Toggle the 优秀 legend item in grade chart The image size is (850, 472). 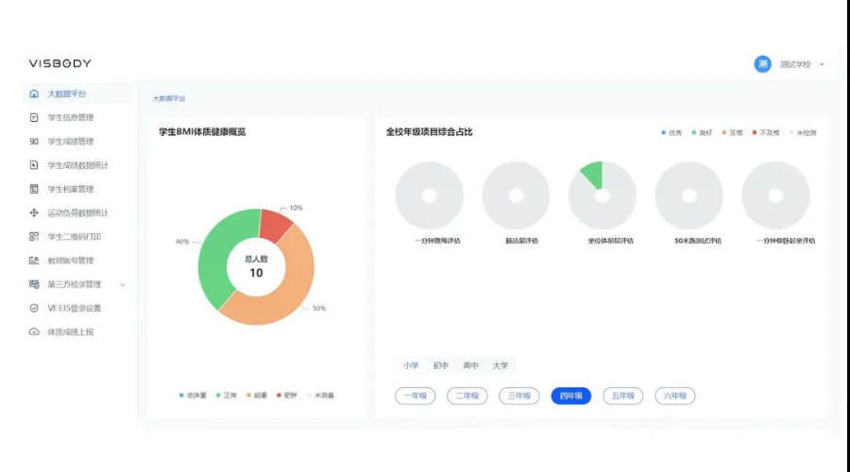click(x=671, y=132)
